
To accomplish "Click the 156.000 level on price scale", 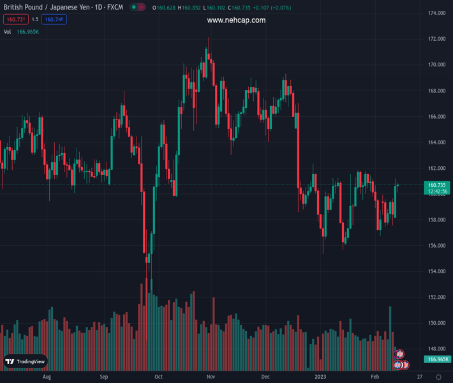I will [x=436, y=246].
